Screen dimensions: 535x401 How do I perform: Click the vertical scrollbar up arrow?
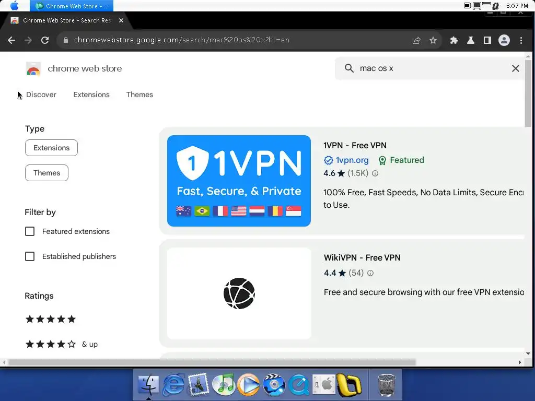(528, 56)
